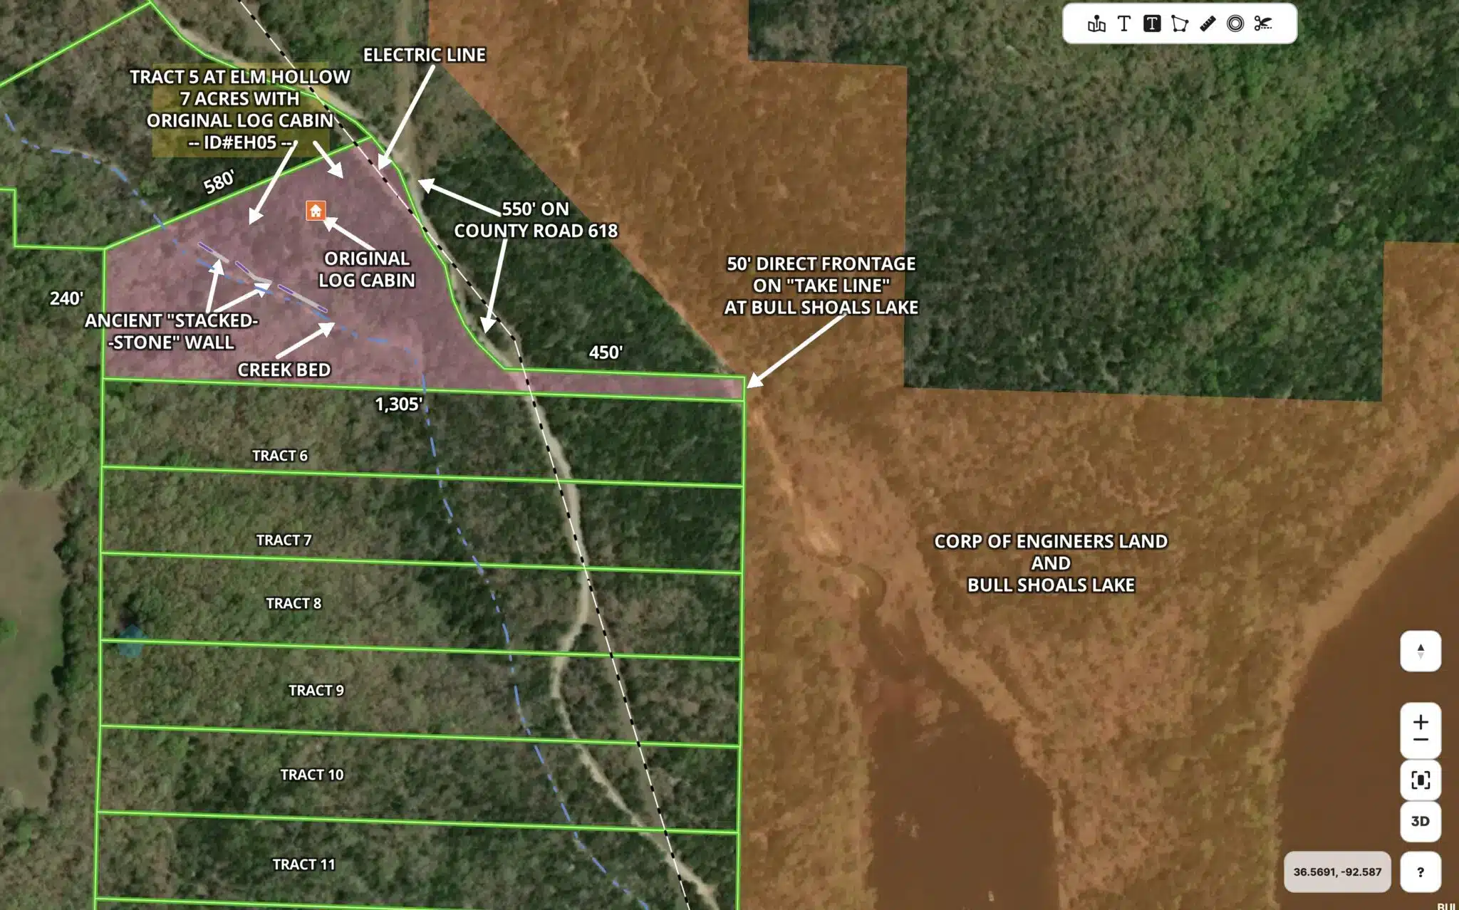Select the Tract 6 parcel label
The width and height of the screenshot is (1459, 910).
coord(280,456)
